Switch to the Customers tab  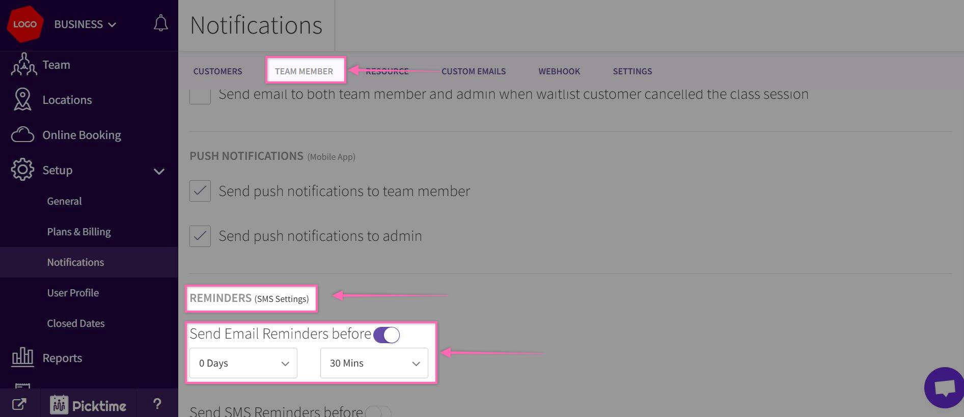[217, 71]
